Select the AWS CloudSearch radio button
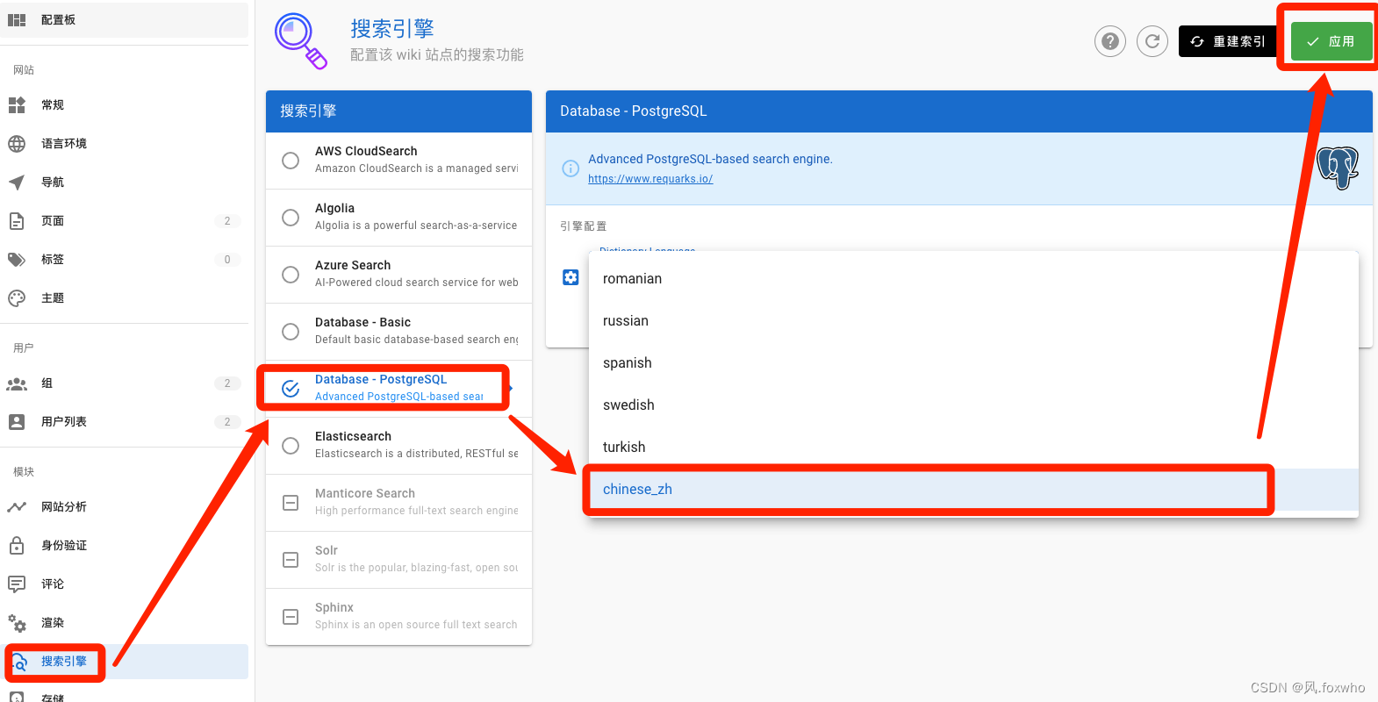This screenshot has width=1378, height=702. 291,161
